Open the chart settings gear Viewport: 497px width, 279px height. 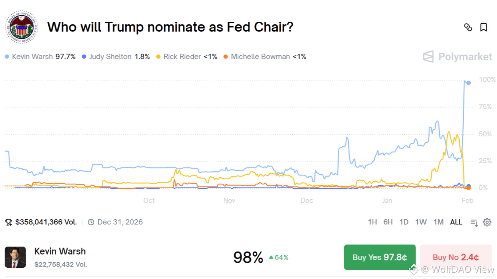[x=487, y=222]
